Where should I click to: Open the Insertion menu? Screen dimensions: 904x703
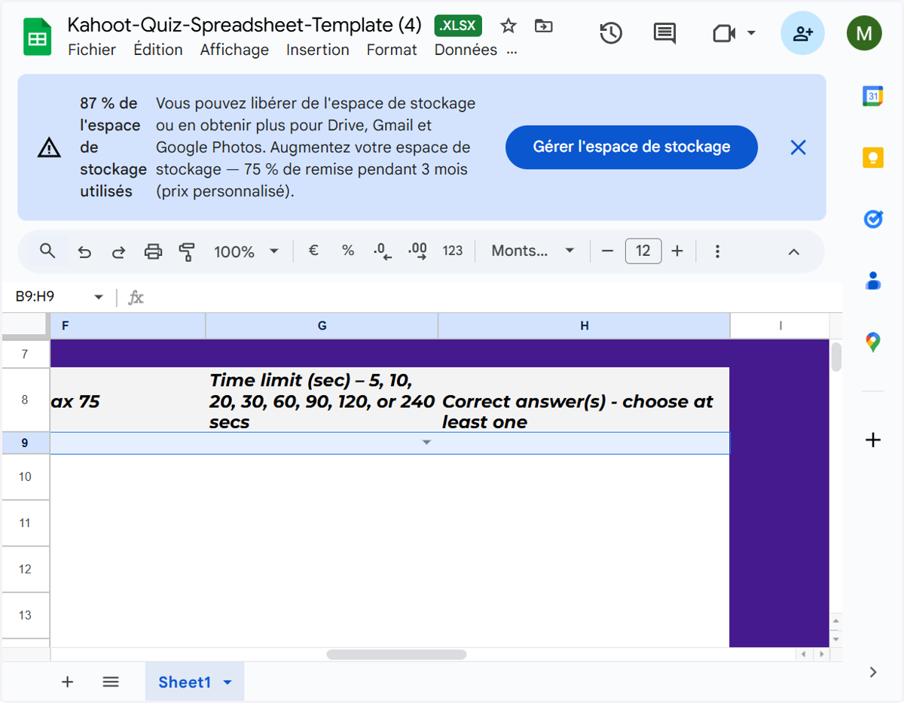point(318,50)
